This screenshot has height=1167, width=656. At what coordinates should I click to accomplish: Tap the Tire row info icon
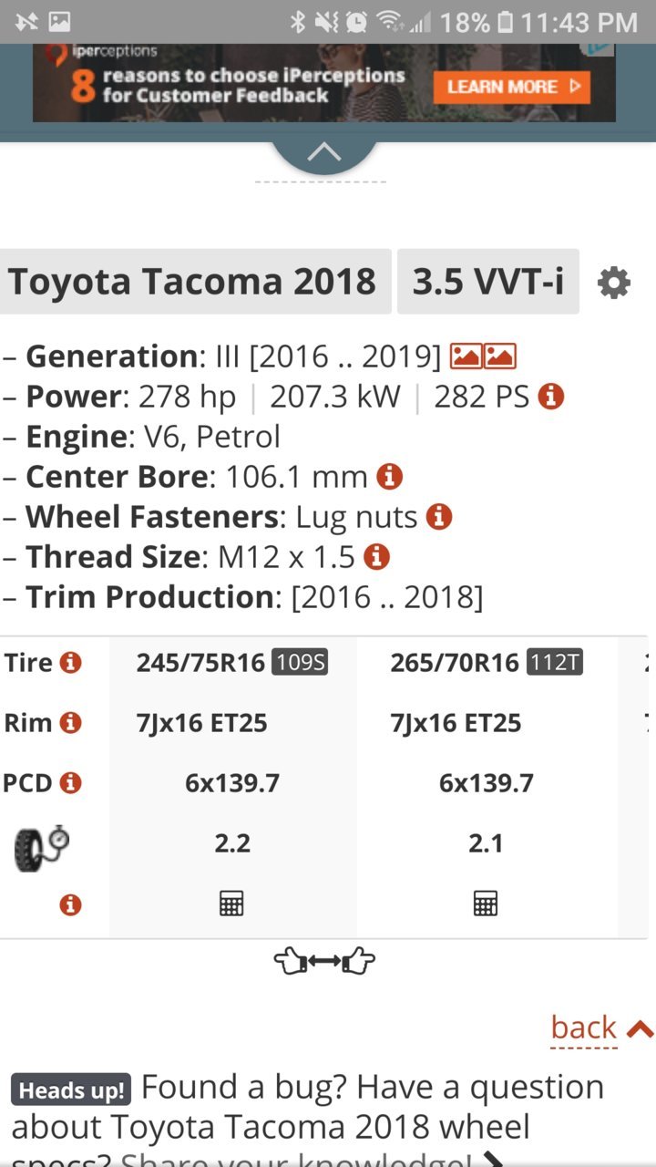point(70,663)
